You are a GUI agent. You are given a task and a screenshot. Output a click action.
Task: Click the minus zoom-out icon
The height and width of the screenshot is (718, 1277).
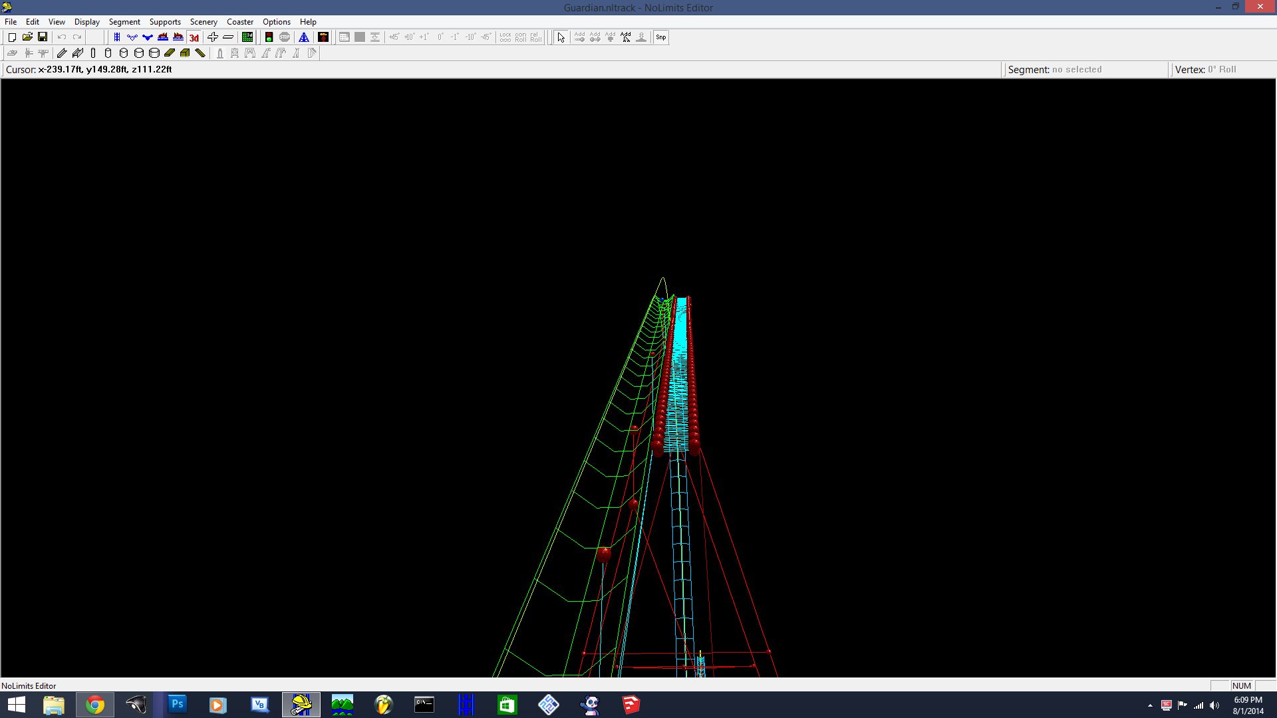(x=228, y=37)
